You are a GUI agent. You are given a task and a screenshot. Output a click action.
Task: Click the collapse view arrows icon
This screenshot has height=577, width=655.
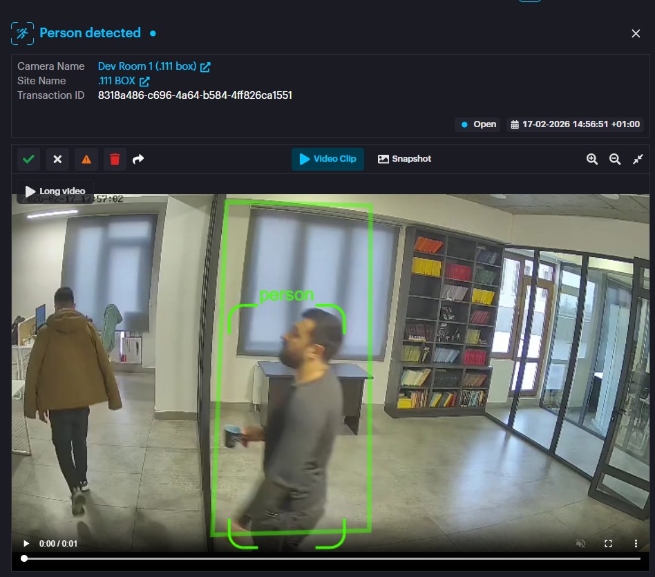point(638,159)
